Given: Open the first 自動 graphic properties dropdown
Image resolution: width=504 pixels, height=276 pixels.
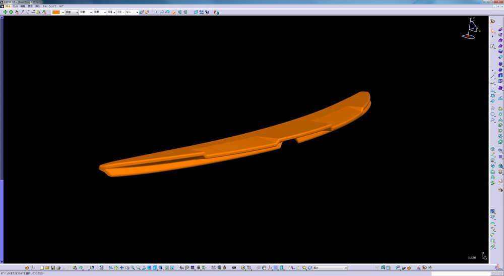Looking at the screenshot, I should click(72, 12).
